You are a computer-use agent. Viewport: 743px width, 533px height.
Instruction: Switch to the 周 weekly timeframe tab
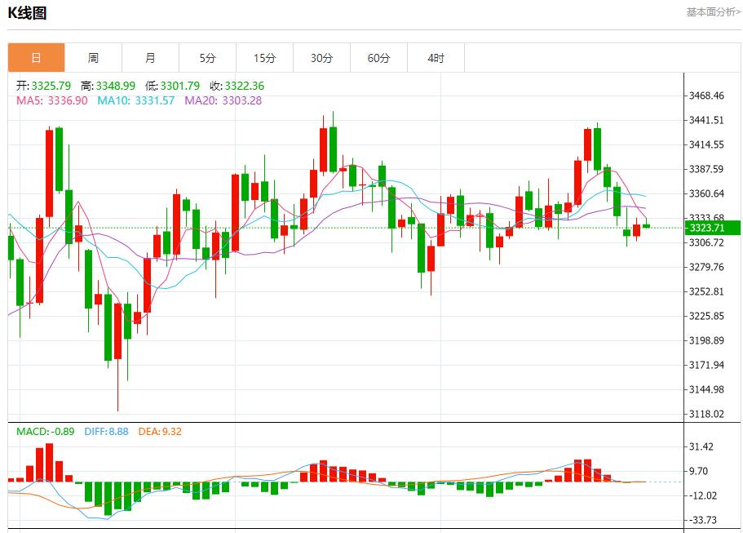tap(93, 57)
